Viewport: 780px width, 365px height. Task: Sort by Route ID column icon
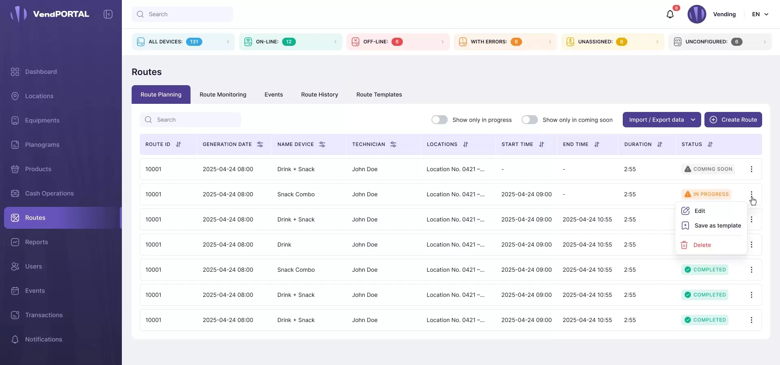(x=178, y=144)
